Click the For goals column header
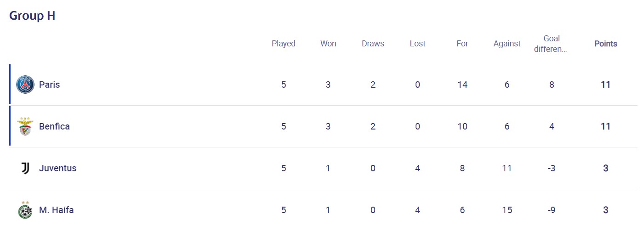The width and height of the screenshot is (643, 231). coord(462,44)
